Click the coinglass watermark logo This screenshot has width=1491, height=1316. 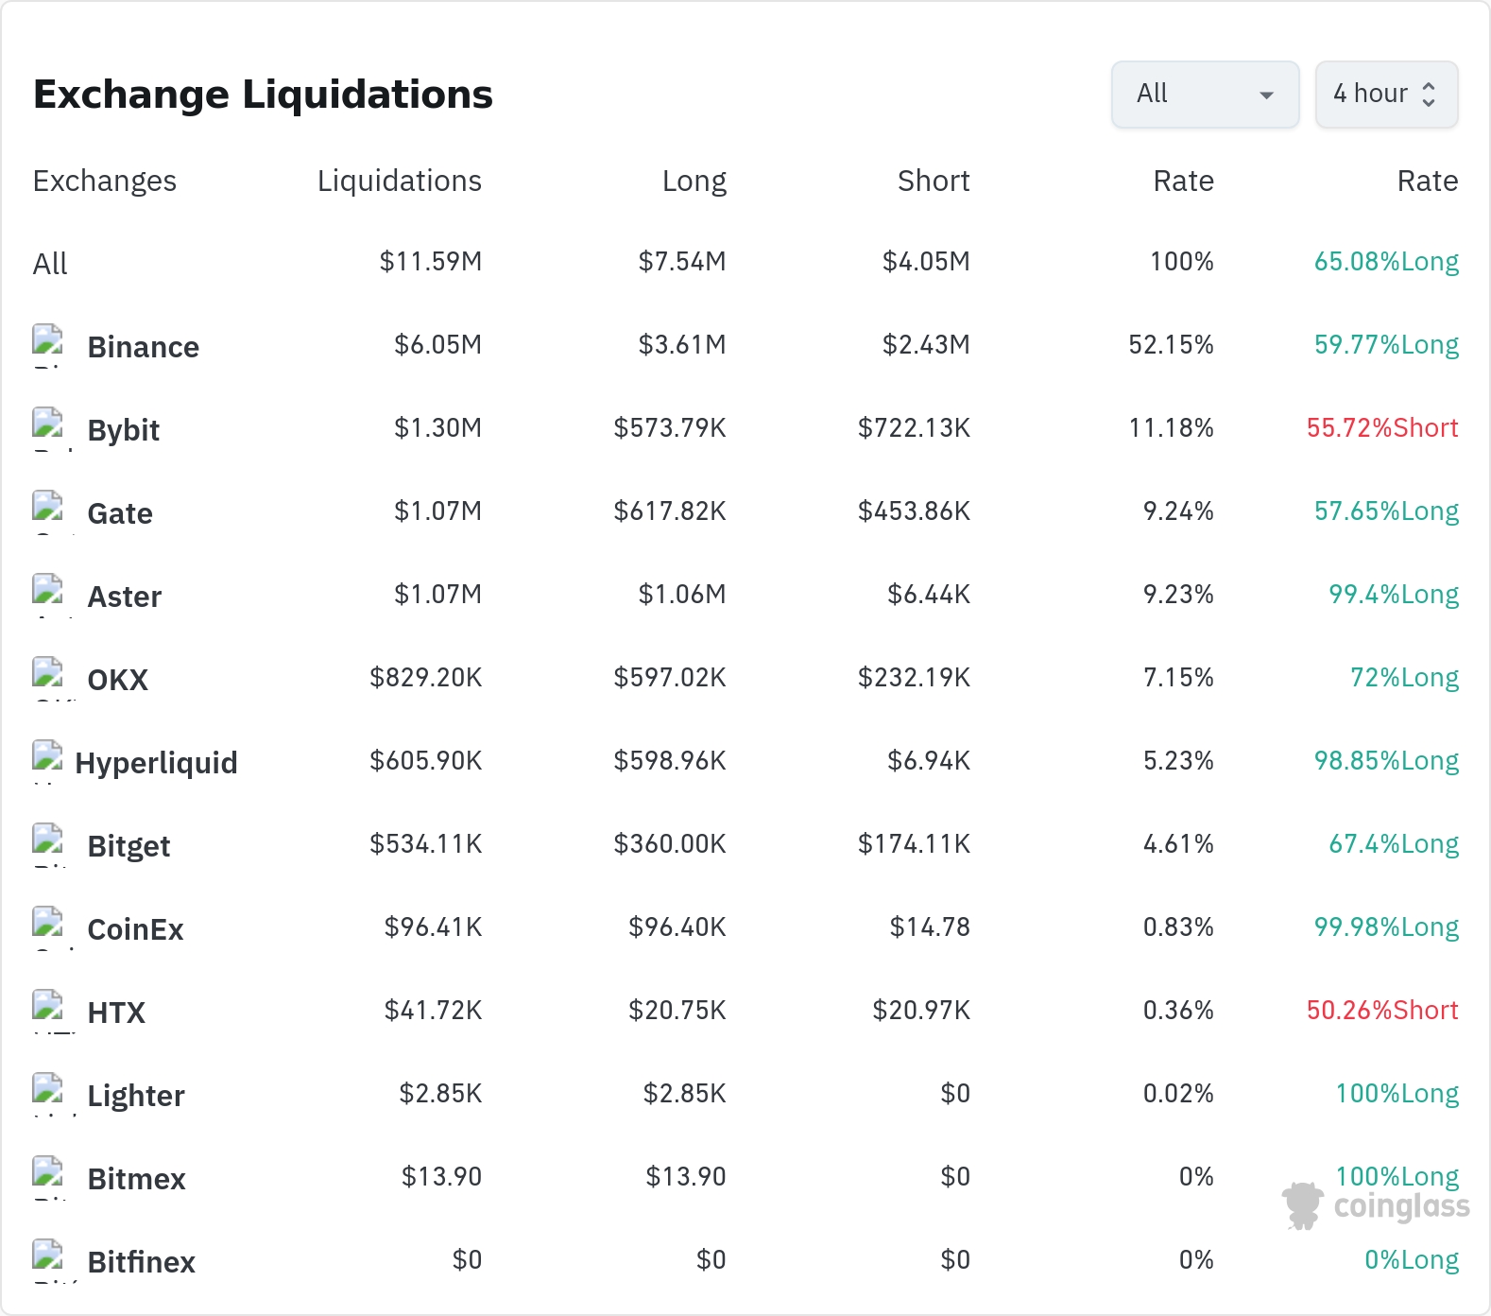point(1376,1206)
